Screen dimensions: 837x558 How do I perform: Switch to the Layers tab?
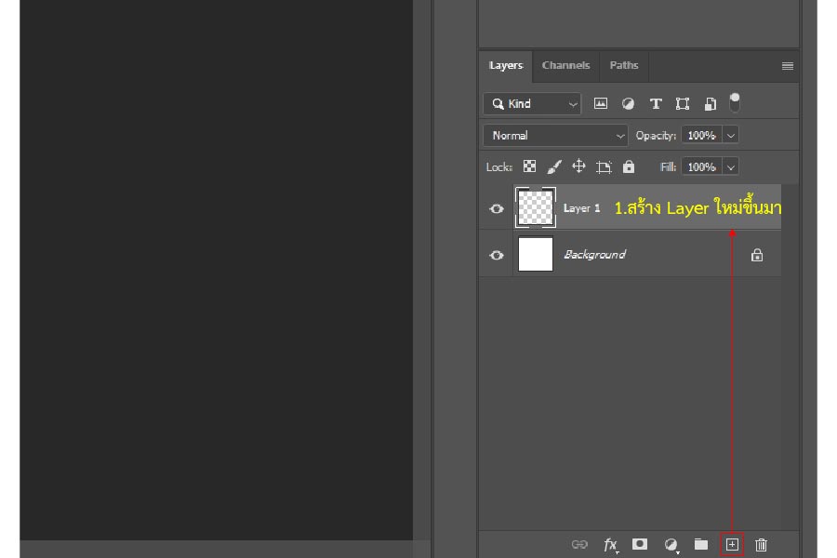[506, 66]
